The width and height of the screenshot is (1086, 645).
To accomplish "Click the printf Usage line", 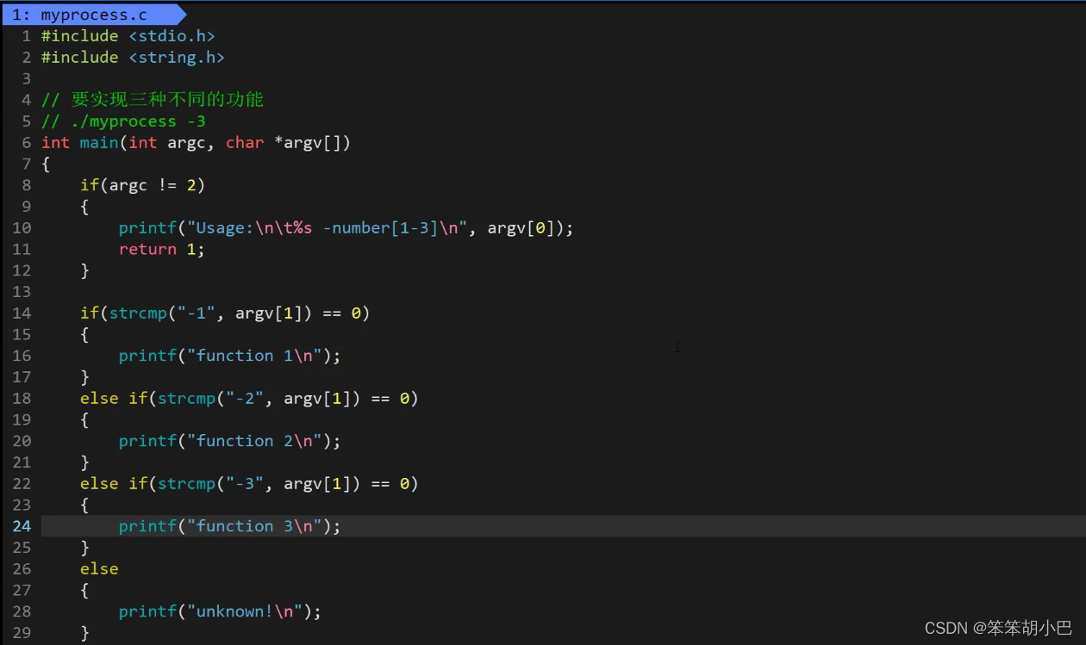I will click(x=346, y=228).
